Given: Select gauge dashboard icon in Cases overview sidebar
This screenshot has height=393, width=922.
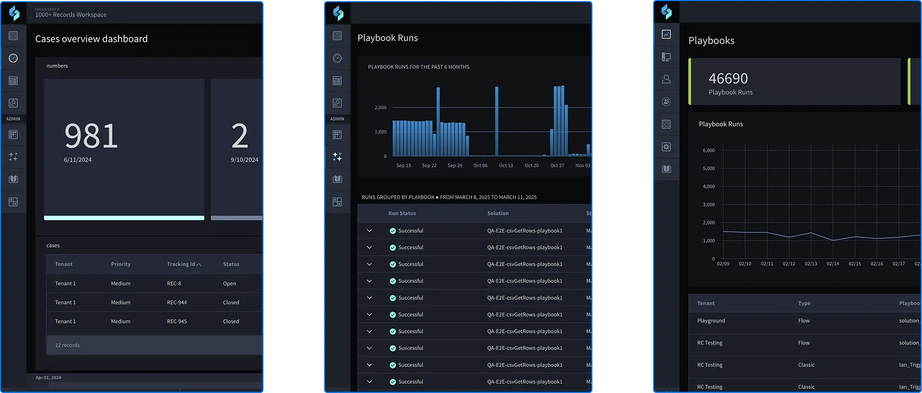Looking at the screenshot, I should pos(13,58).
